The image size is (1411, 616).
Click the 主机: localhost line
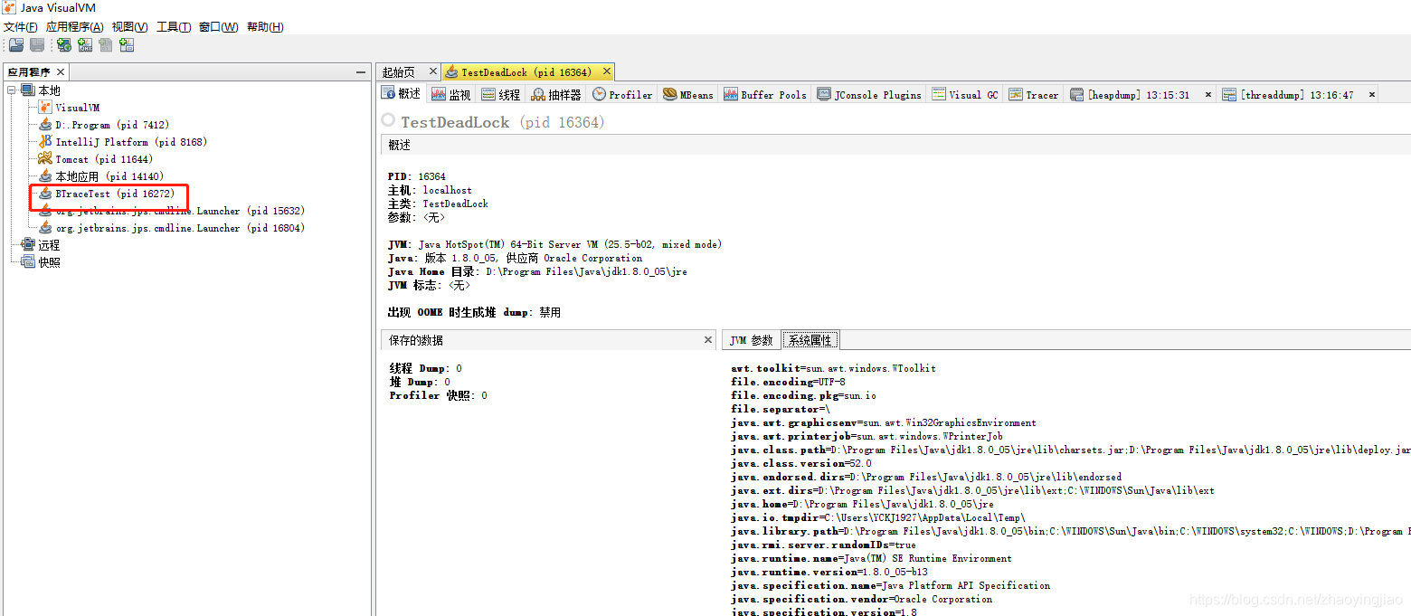430,190
